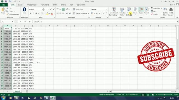Viewport: 179px width, 100px height.
Task: Click the font color red A swatch
Action: pos(52,13)
